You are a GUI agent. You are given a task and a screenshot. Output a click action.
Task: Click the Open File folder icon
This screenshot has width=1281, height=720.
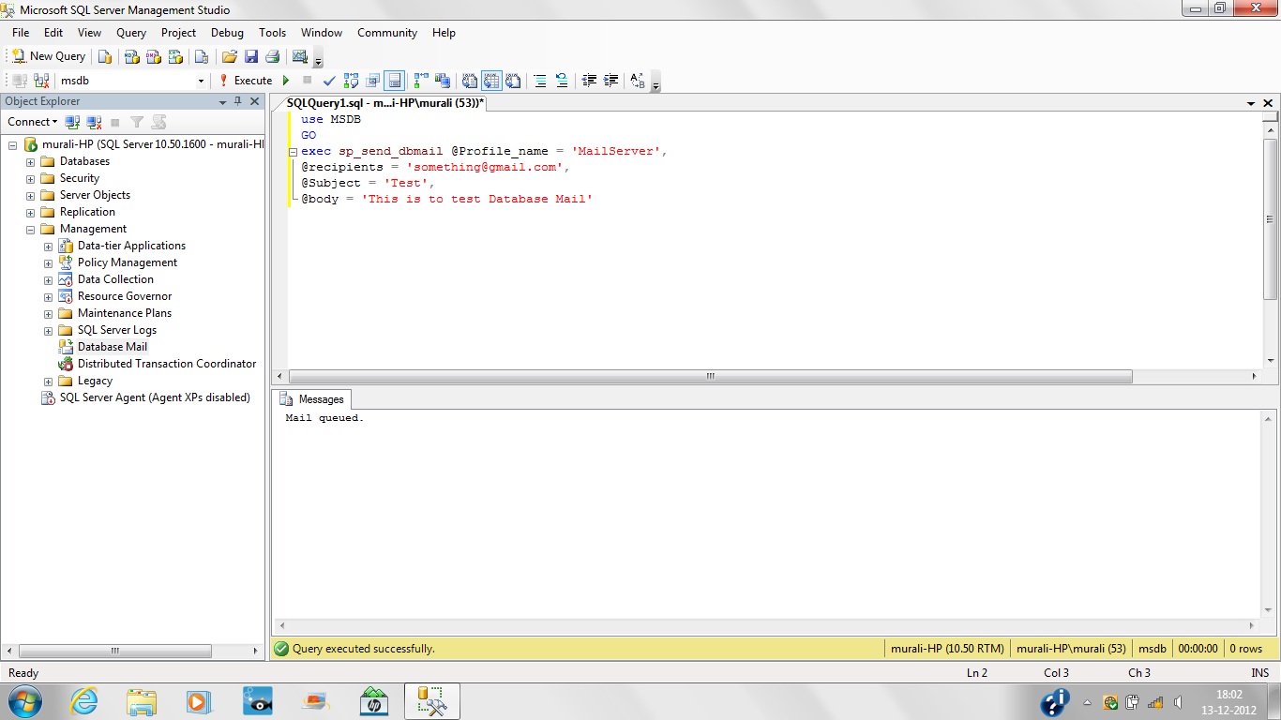(229, 56)
